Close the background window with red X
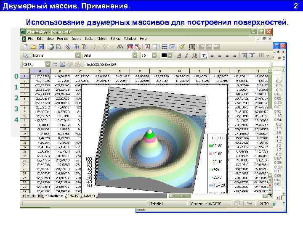This screenshot has width=303, height=227. tap(283, 46)
